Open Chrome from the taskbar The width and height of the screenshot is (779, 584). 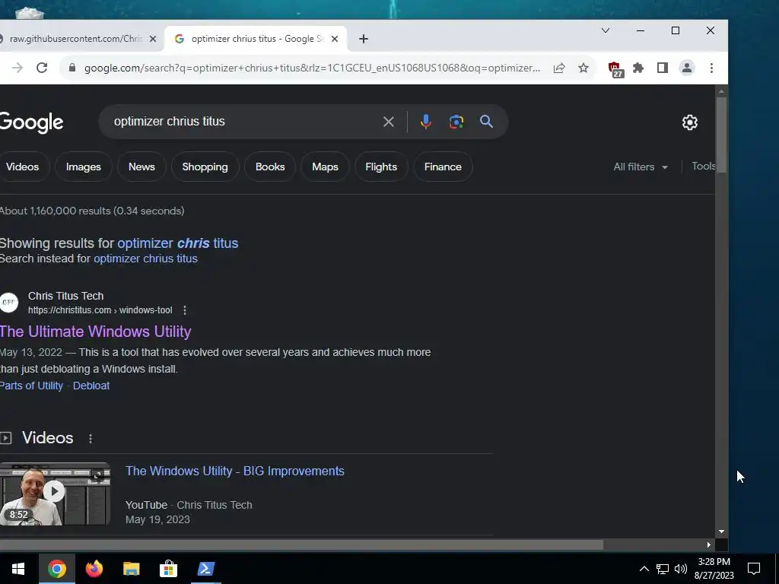pos(56,569)
